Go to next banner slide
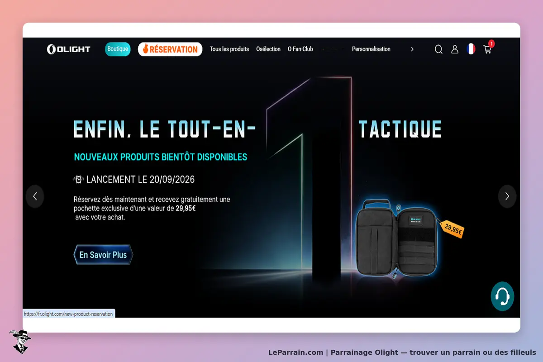543x362 pixels. click(507, 196)
